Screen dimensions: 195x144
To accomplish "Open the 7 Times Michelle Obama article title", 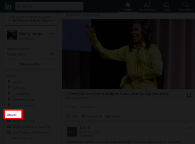I will [x=117, y=94].
